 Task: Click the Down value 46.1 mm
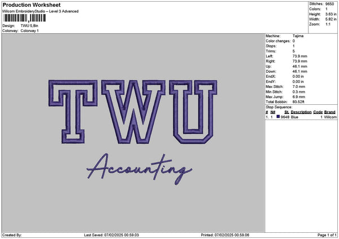point(299,72)
